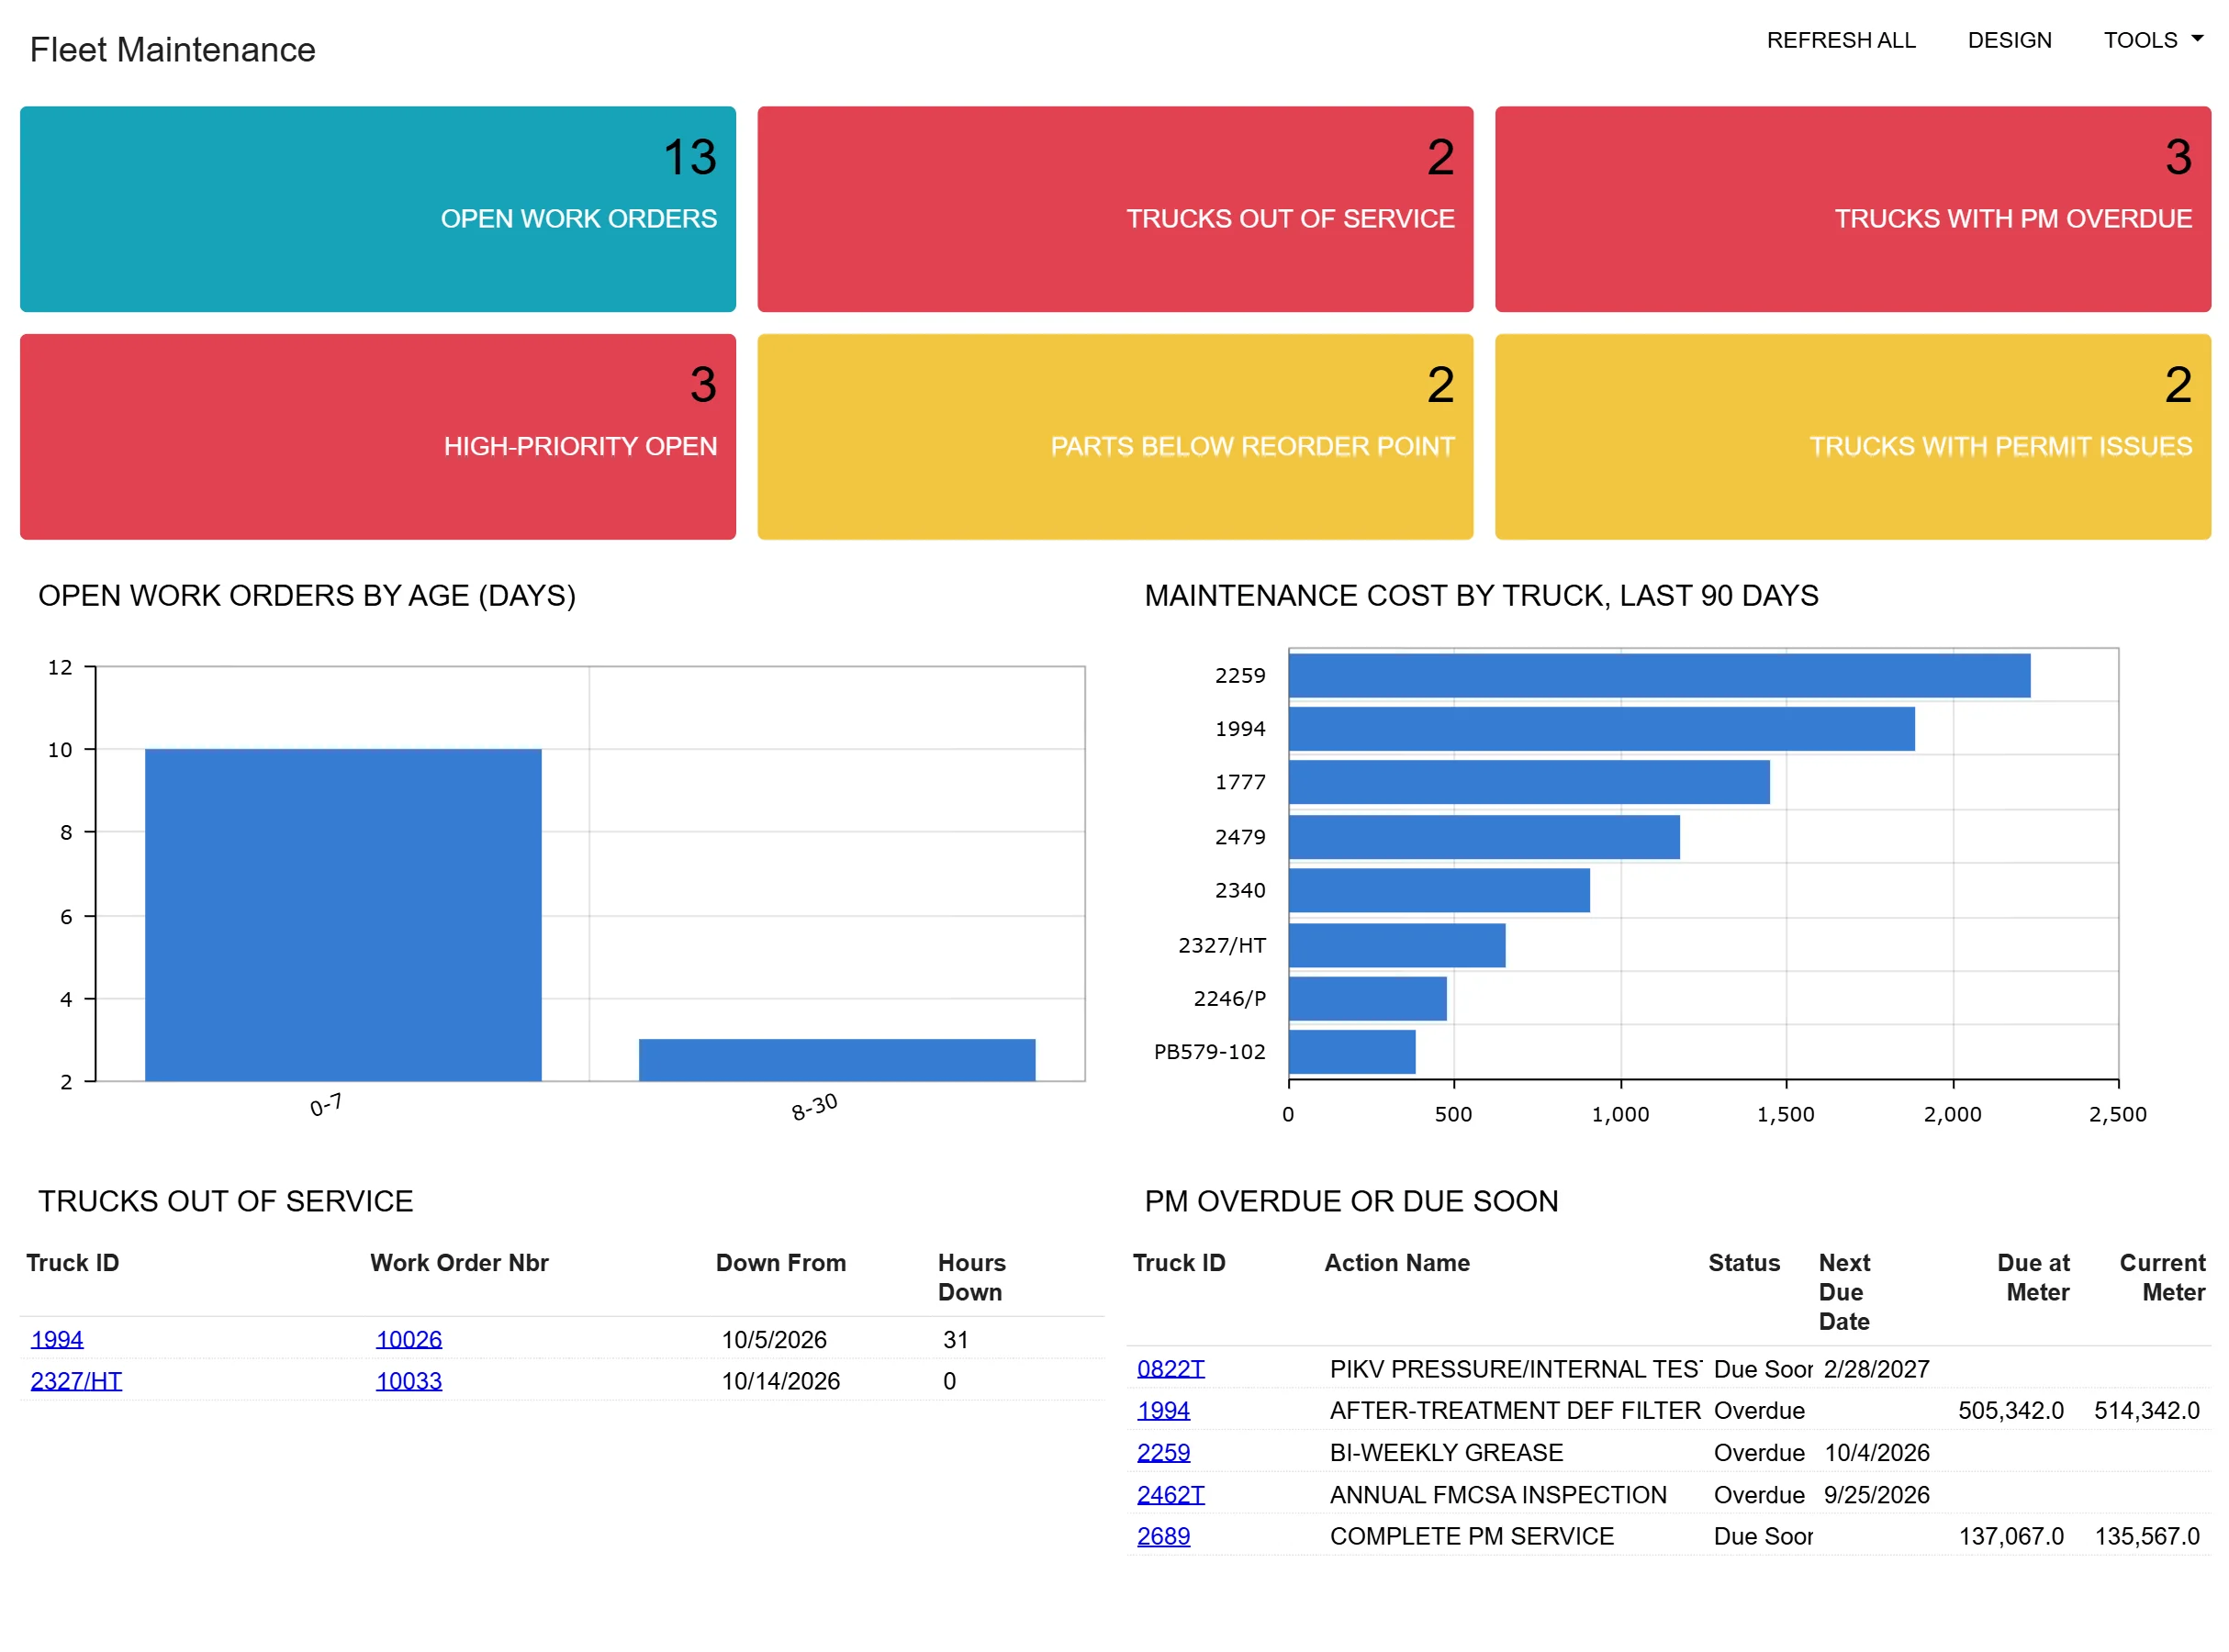2229x1652 pixels.
Task: Click the 0-7 days bar in chart
Action: pos(343,914)
